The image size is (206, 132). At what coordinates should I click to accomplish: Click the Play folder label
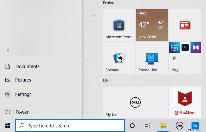[175, 70]
